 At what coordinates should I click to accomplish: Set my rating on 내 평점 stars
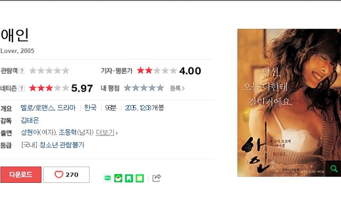tap(144, 88)
